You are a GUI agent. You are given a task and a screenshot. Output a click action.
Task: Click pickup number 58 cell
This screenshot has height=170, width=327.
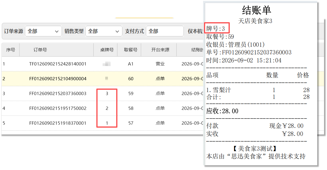(131, 108)
